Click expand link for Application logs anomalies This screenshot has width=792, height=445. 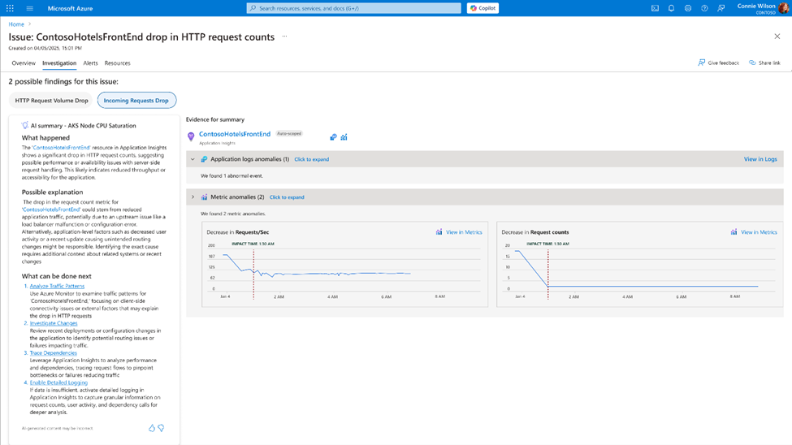point(312,159)
